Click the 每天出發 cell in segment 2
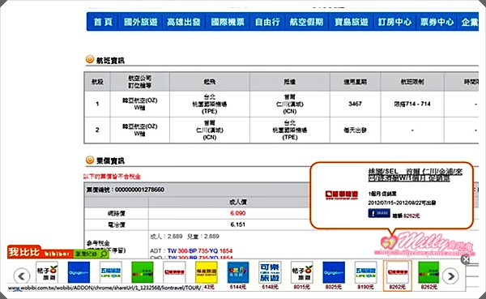The image size is (486, 299). click(x=356, y=130)
